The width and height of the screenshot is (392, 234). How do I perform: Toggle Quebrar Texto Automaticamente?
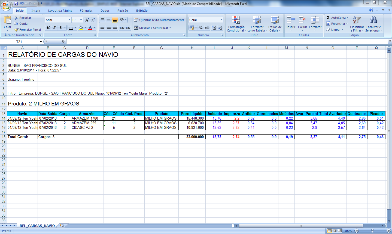coord(159,20)
